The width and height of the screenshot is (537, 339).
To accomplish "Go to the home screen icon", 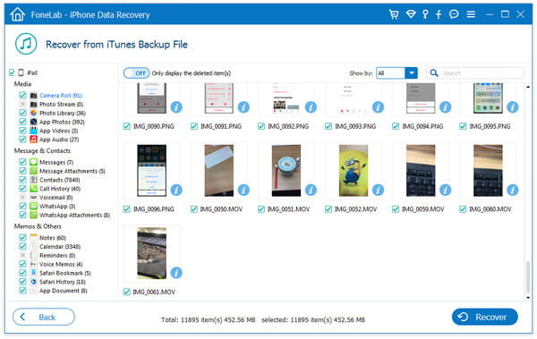I will [18, 14].
